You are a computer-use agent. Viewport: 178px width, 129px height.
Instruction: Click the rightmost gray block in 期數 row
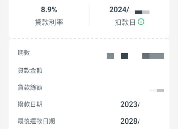(153, 56)
